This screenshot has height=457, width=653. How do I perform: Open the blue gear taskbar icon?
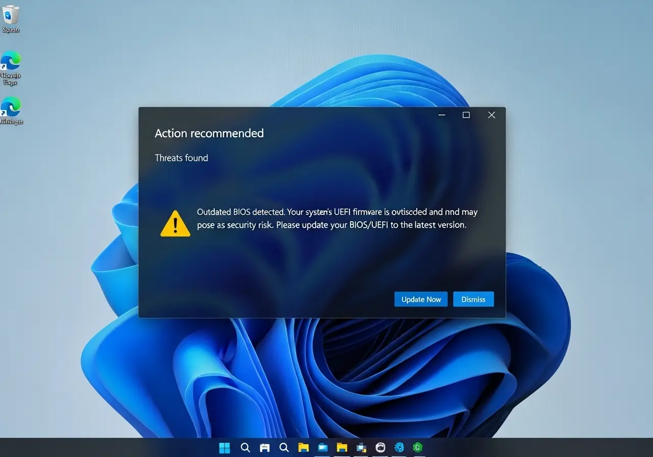coord(399,447)
